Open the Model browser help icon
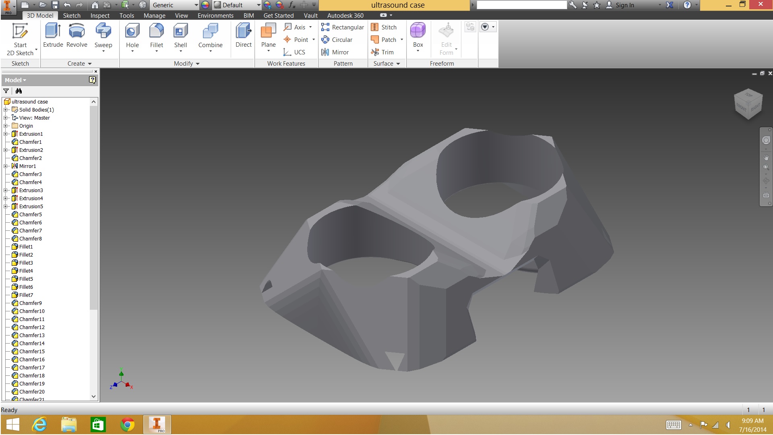The width and height of the screenshot is (773, 435). point(92,80)
